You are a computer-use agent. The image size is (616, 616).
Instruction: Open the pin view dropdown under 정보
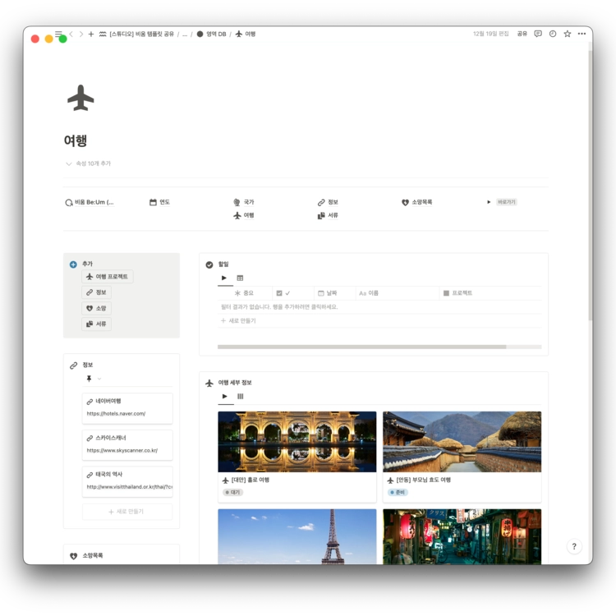pos(94,379)
